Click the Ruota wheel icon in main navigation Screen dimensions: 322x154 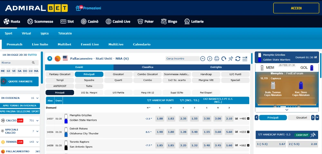tap(6, 21)
